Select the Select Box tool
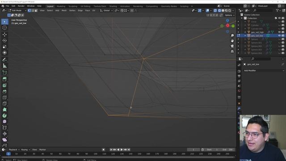The width and height of the screenshot is (286, 161). [4, 22]
